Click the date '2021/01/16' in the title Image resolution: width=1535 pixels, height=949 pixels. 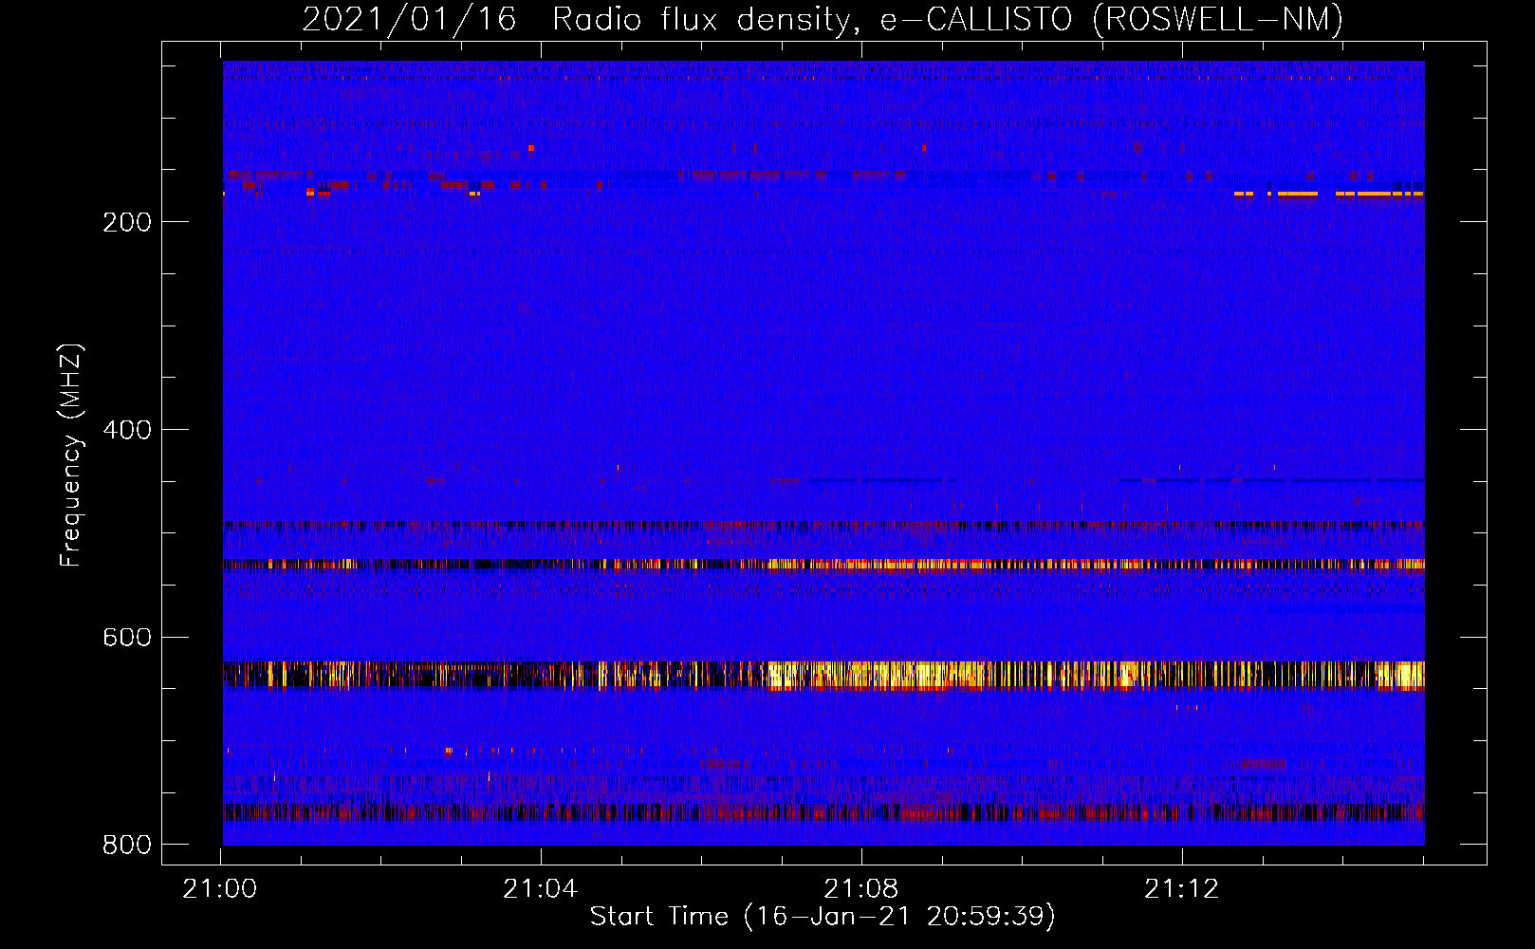click(x=409, y=19)
